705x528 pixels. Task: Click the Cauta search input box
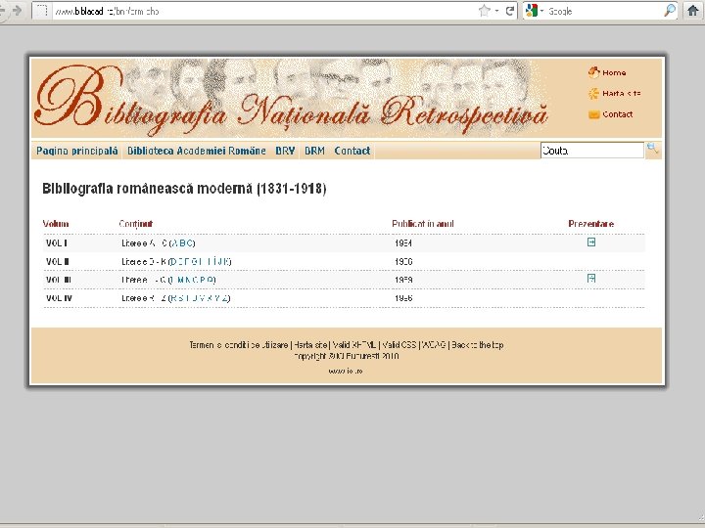point(592,151)
